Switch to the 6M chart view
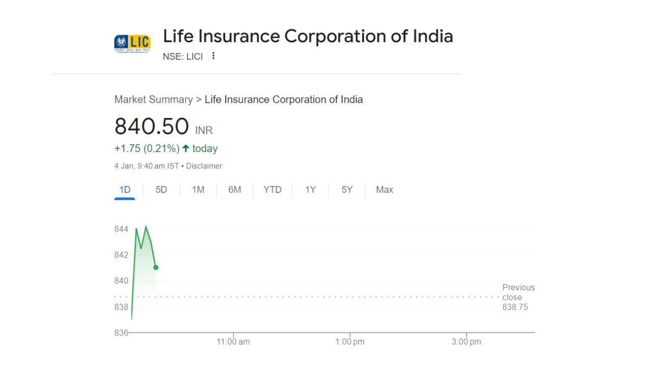Viewport: 651px width, 366px height. click(x=234, y=190)
